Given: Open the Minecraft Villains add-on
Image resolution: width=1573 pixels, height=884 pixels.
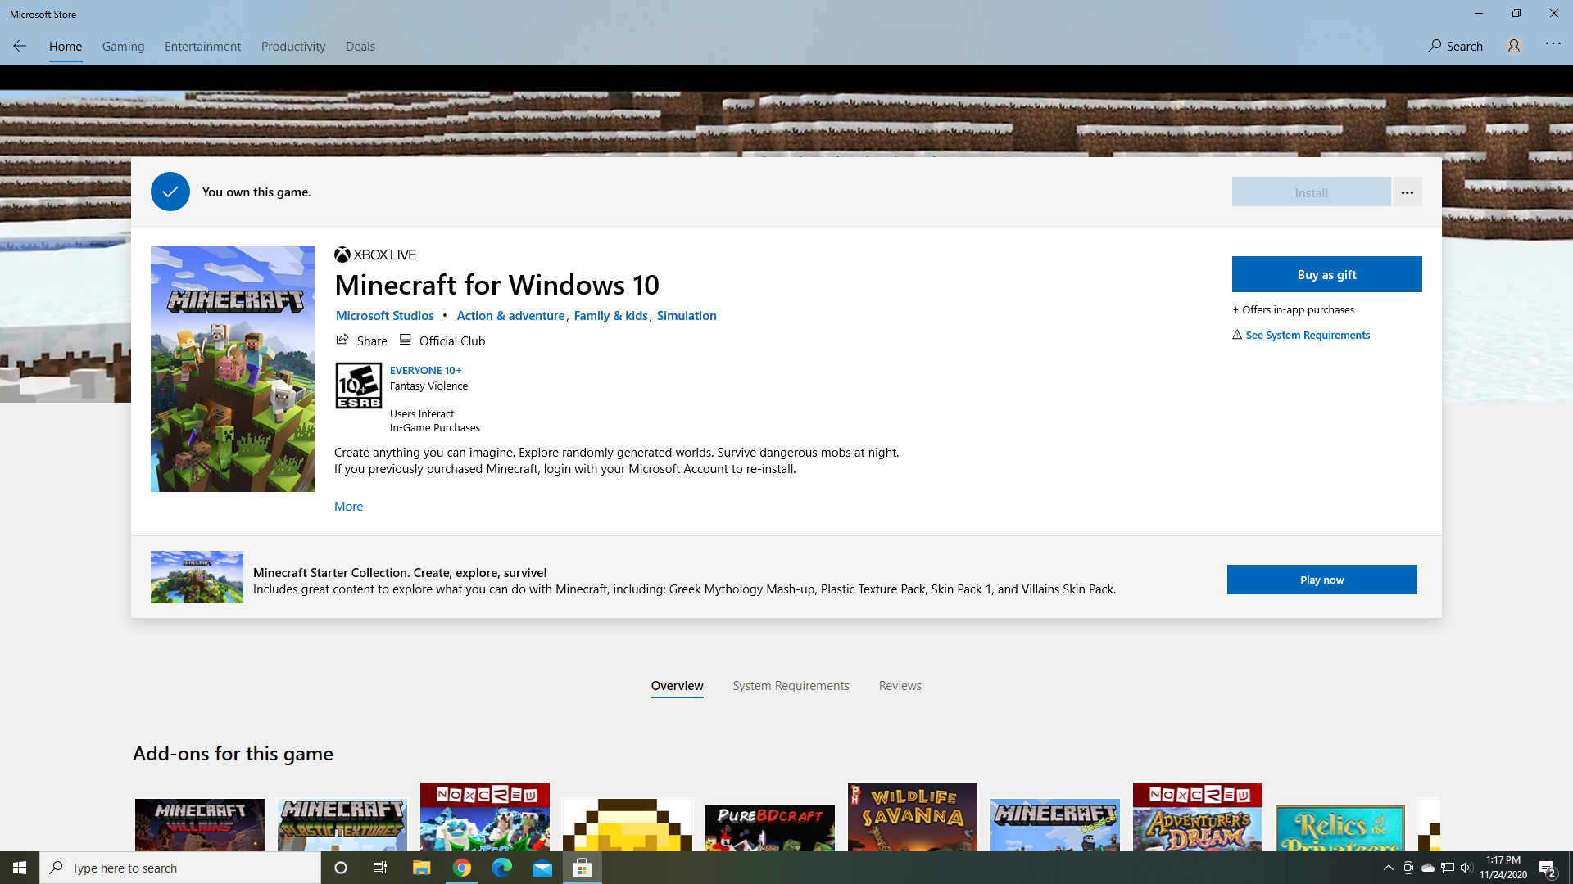Looking at the screenshot, I should pyautogui.click(x=200, y=824).
